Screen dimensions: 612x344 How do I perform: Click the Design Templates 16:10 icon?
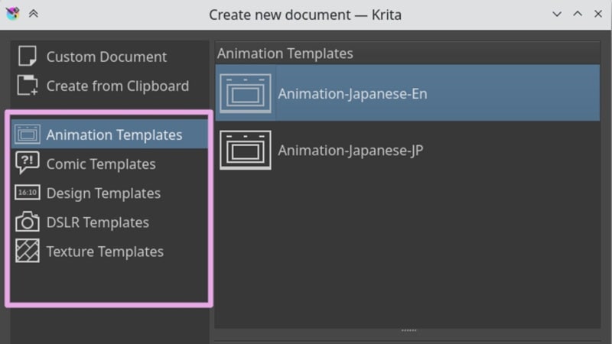point(28,193)
